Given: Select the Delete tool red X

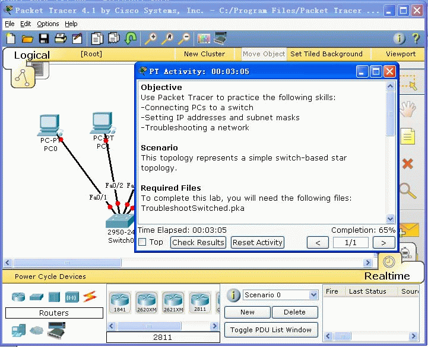Looking at the screenshot, I should pyautogui.click(x=407, y=163).
